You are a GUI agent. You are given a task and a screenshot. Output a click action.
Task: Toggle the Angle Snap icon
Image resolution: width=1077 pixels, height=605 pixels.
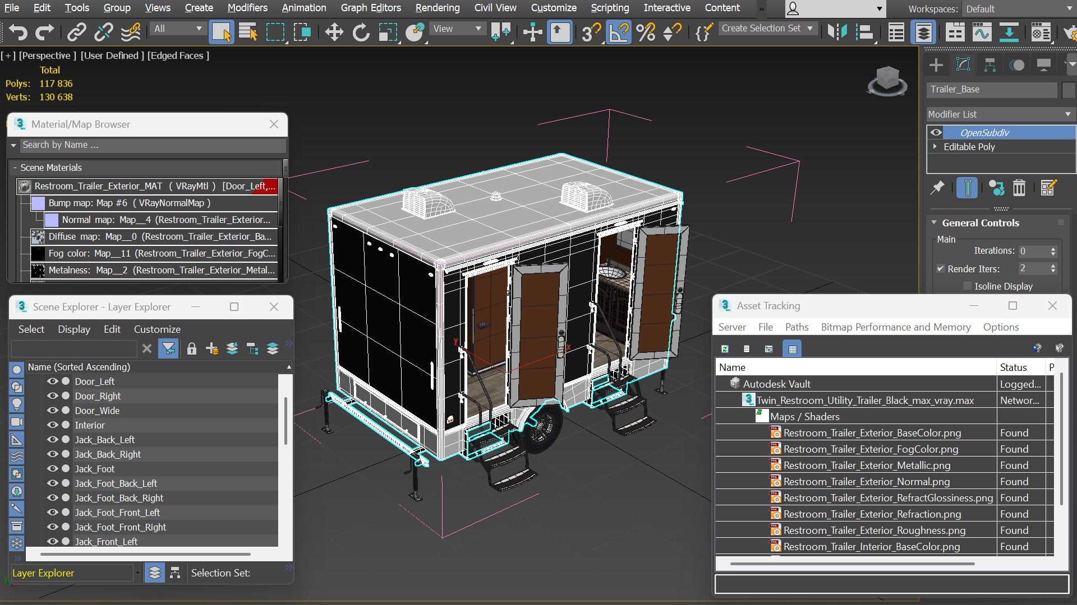click(619, 32)
